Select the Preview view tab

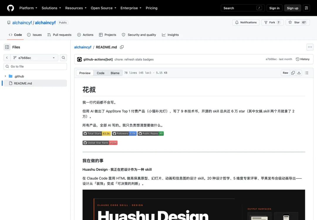[x=85, y=73]
